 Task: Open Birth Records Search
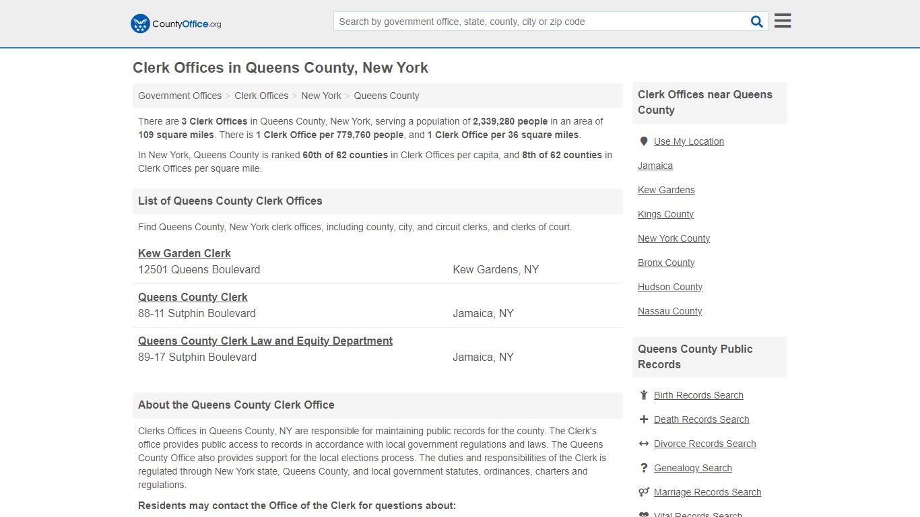(698, 395)
